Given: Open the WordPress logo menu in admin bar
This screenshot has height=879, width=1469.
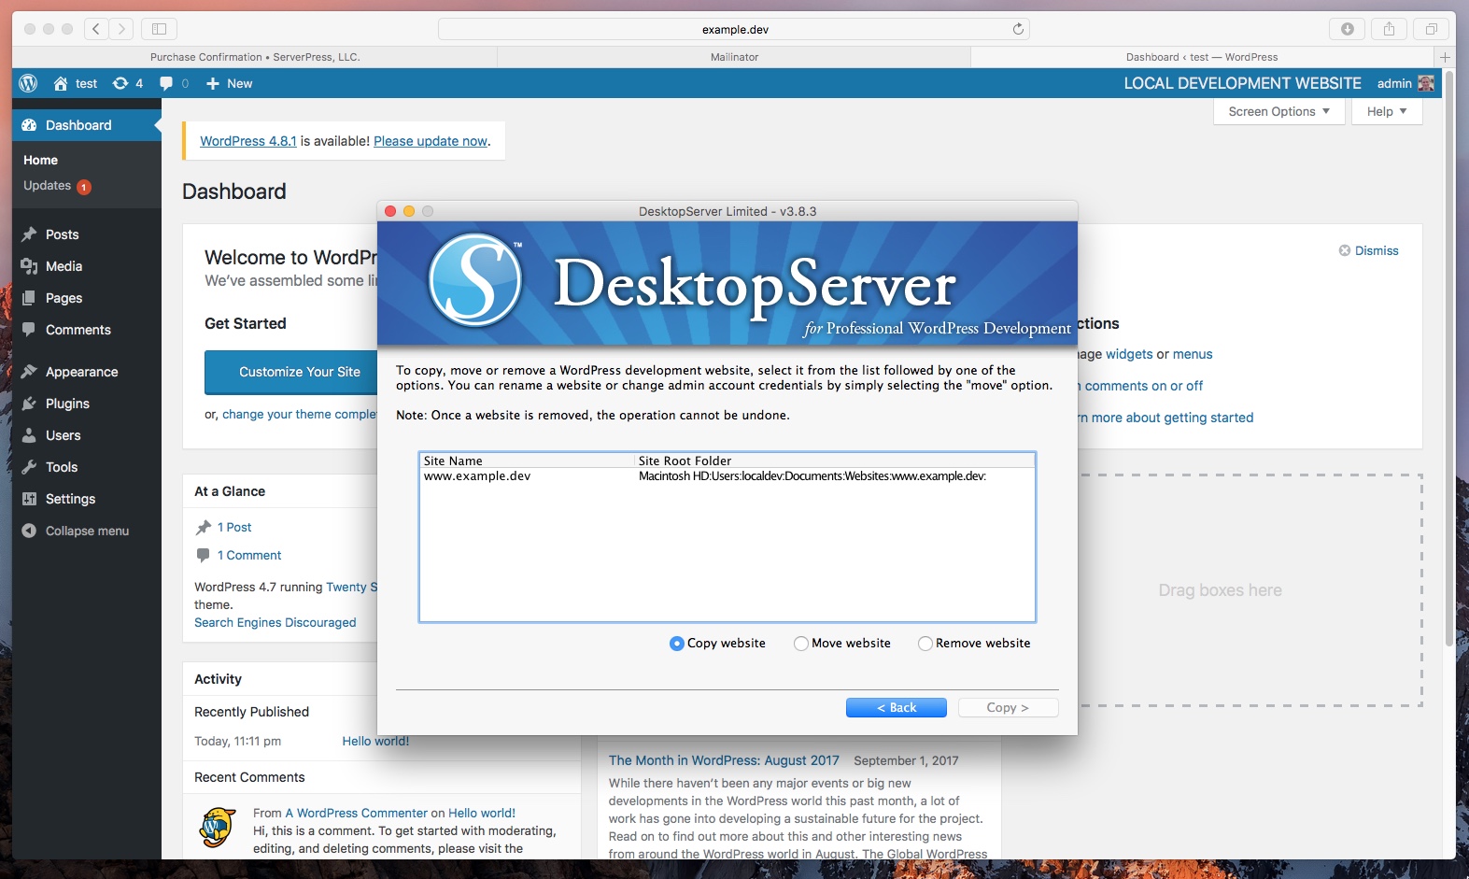Looking at the screenshot, I should (28, 83).
